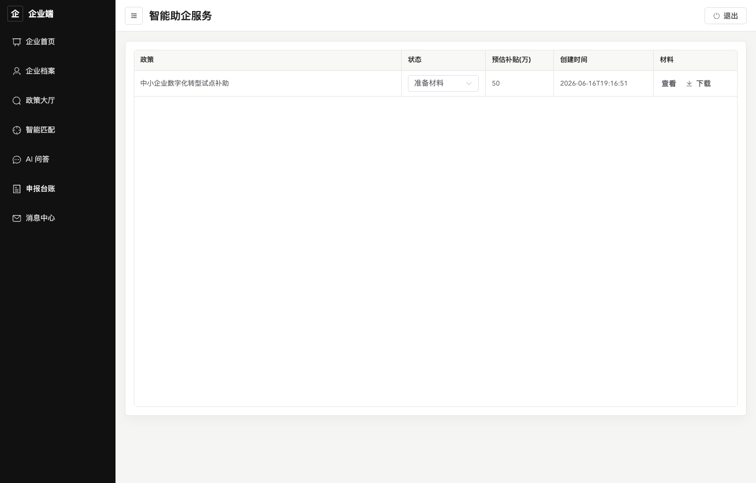Click the 企业端 sidebar title
The image size is (756, 483).
41,14
